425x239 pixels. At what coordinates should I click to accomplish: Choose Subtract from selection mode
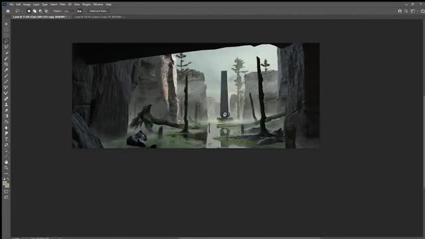(41, 11)
